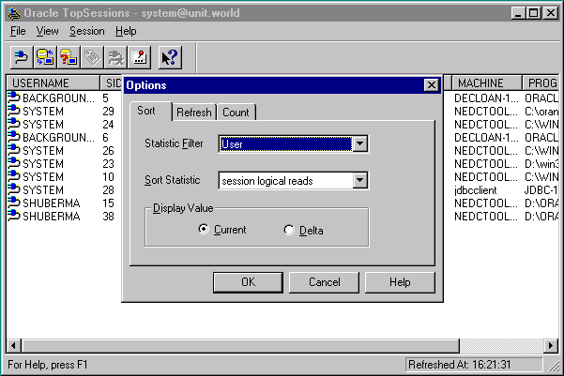Select the Delta display value radio button
This screenshot has height=376, width=564.
point(289,230)
